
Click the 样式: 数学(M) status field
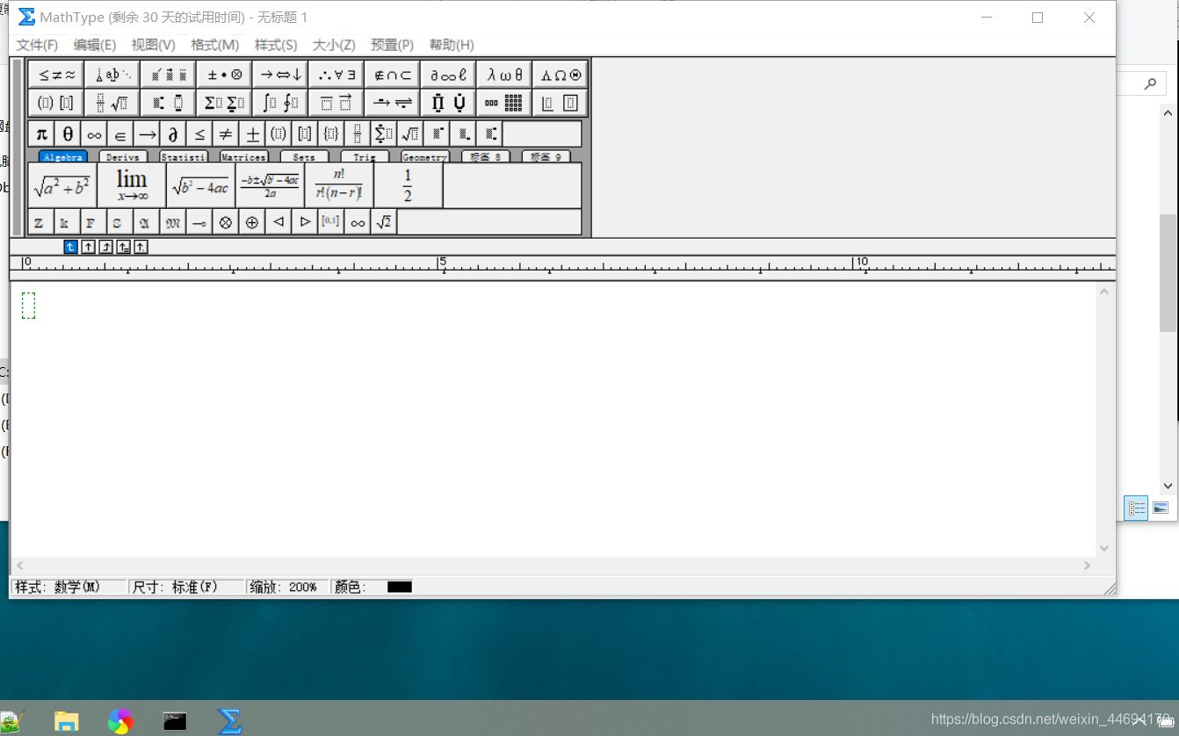[69, 587]
